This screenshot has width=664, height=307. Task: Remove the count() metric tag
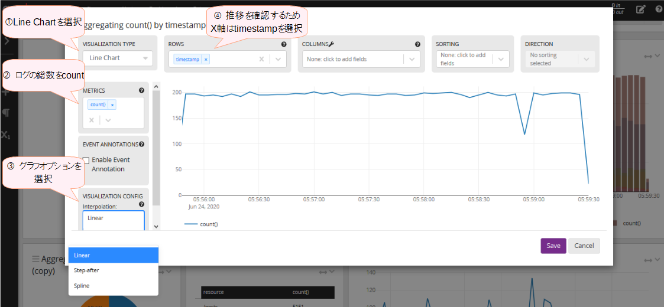tap(112, 104)
